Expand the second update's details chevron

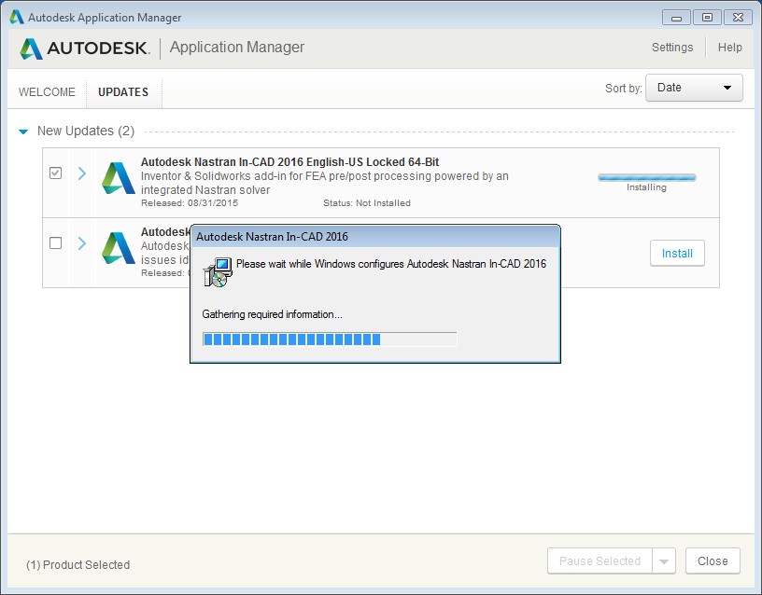82,243
